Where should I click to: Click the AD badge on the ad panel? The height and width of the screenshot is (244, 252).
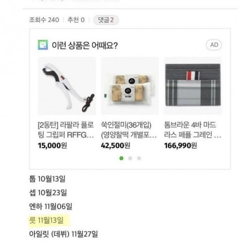[x=214, y=45]
